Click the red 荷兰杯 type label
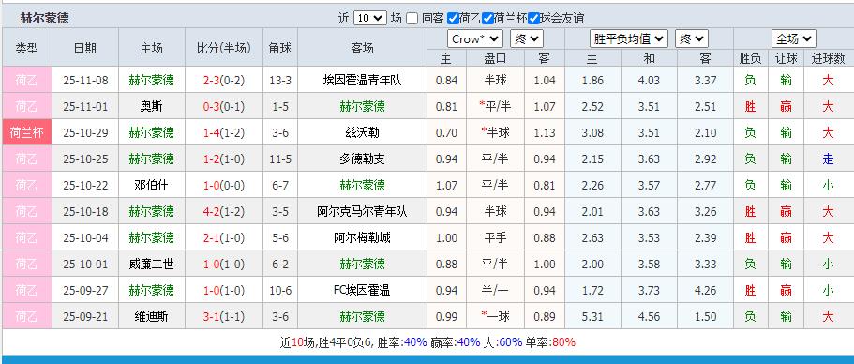The image size is (854, 364). (x=27, y=133)
